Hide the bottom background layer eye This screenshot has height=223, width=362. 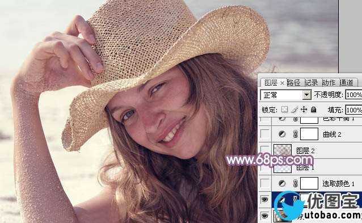tap(264, 216)
